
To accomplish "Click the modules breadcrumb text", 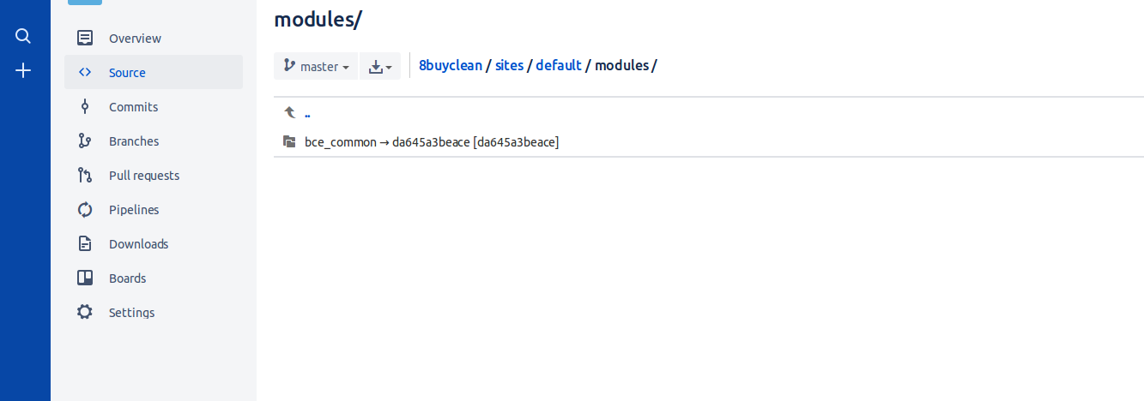I will coord(621,65).
